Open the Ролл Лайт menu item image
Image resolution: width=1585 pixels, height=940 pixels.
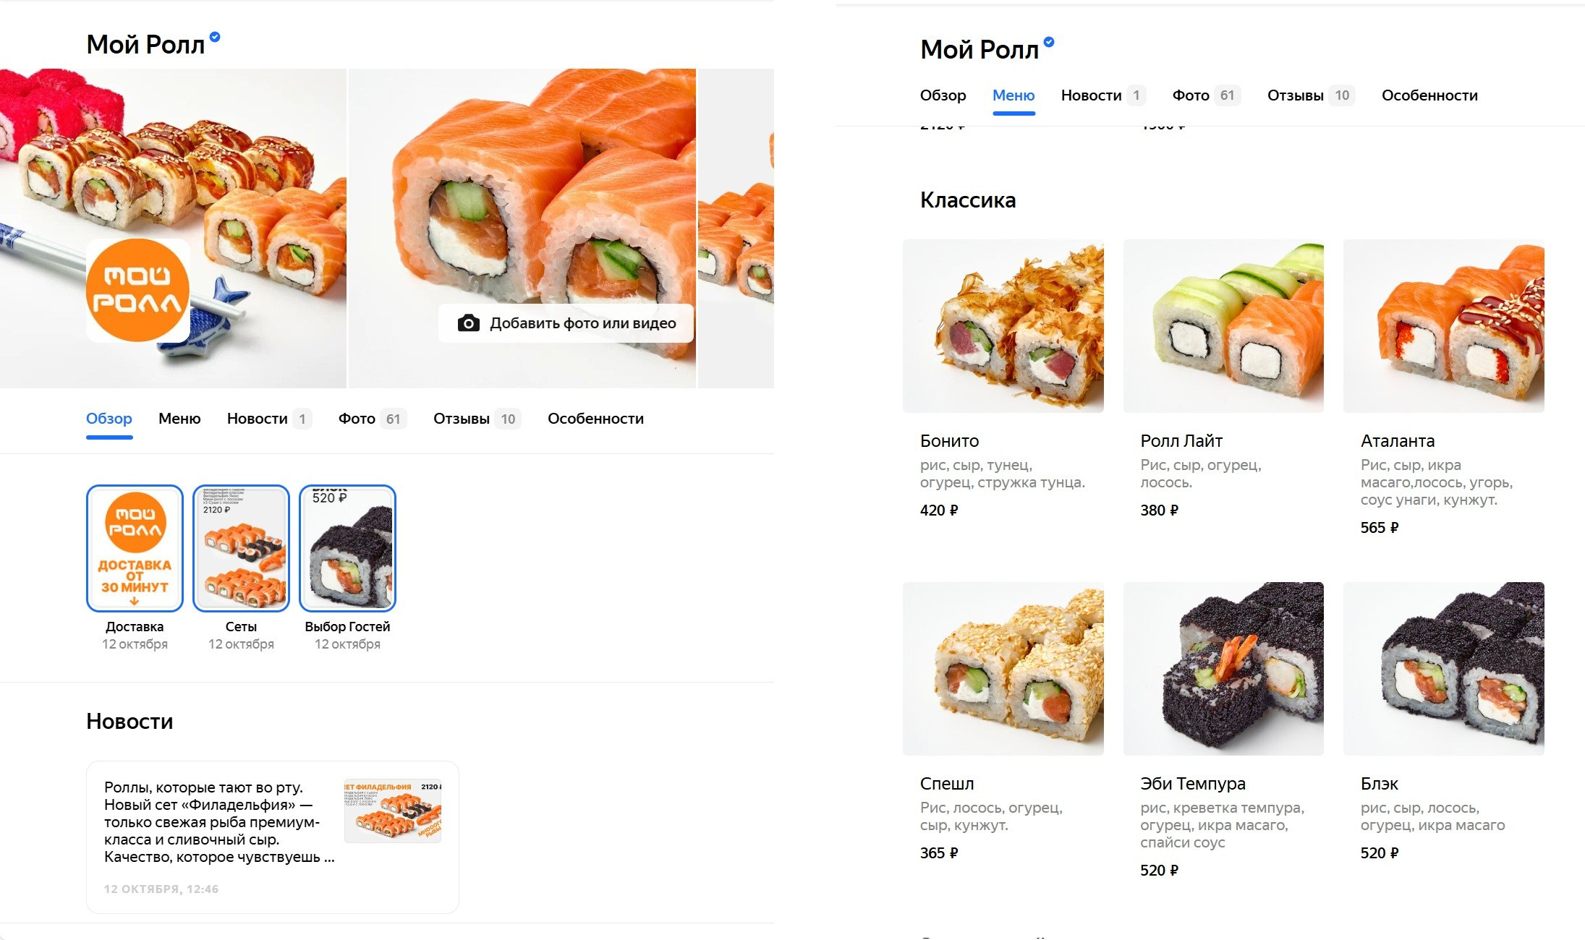click(x=1223, y=326)
